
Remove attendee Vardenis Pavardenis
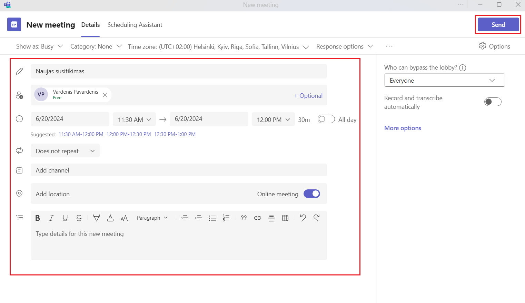105,95
